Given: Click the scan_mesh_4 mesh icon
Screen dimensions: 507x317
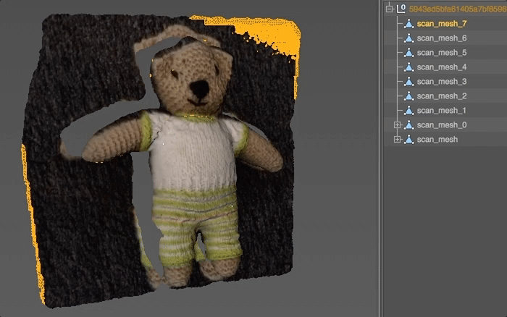Looking at the screenshot, I should pos(408,67).
